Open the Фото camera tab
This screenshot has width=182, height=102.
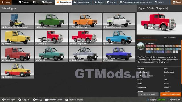point(111,2)
